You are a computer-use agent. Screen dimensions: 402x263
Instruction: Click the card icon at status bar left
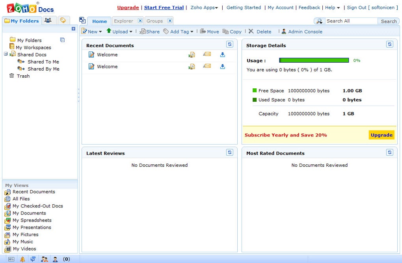click(11, 259)
